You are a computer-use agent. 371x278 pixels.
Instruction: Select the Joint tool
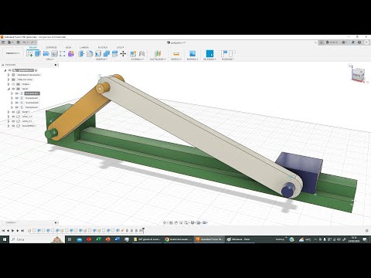(141, 53)
